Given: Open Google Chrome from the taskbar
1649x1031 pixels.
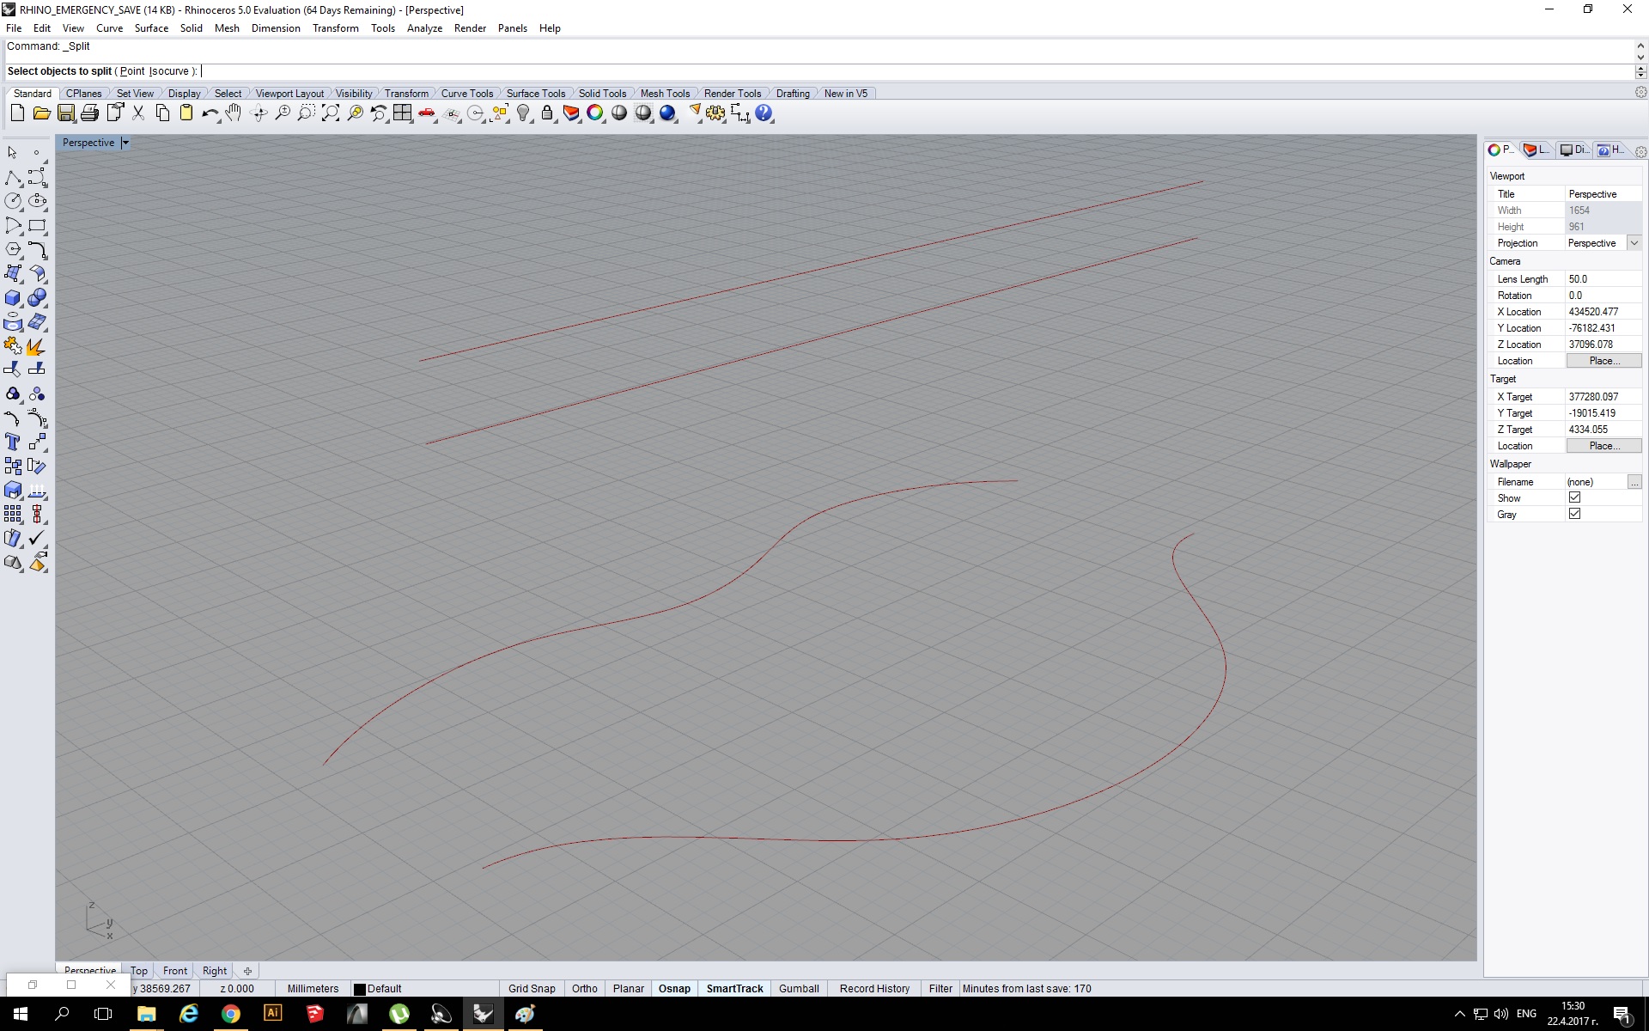Looking at the screenshot, I should pyautogui.click(x=230, y=1014).
